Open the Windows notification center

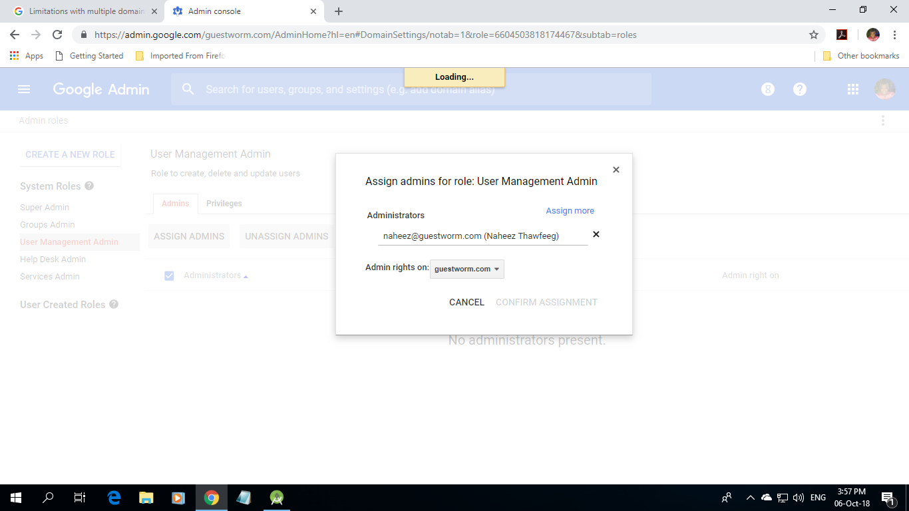coord(887,497)
